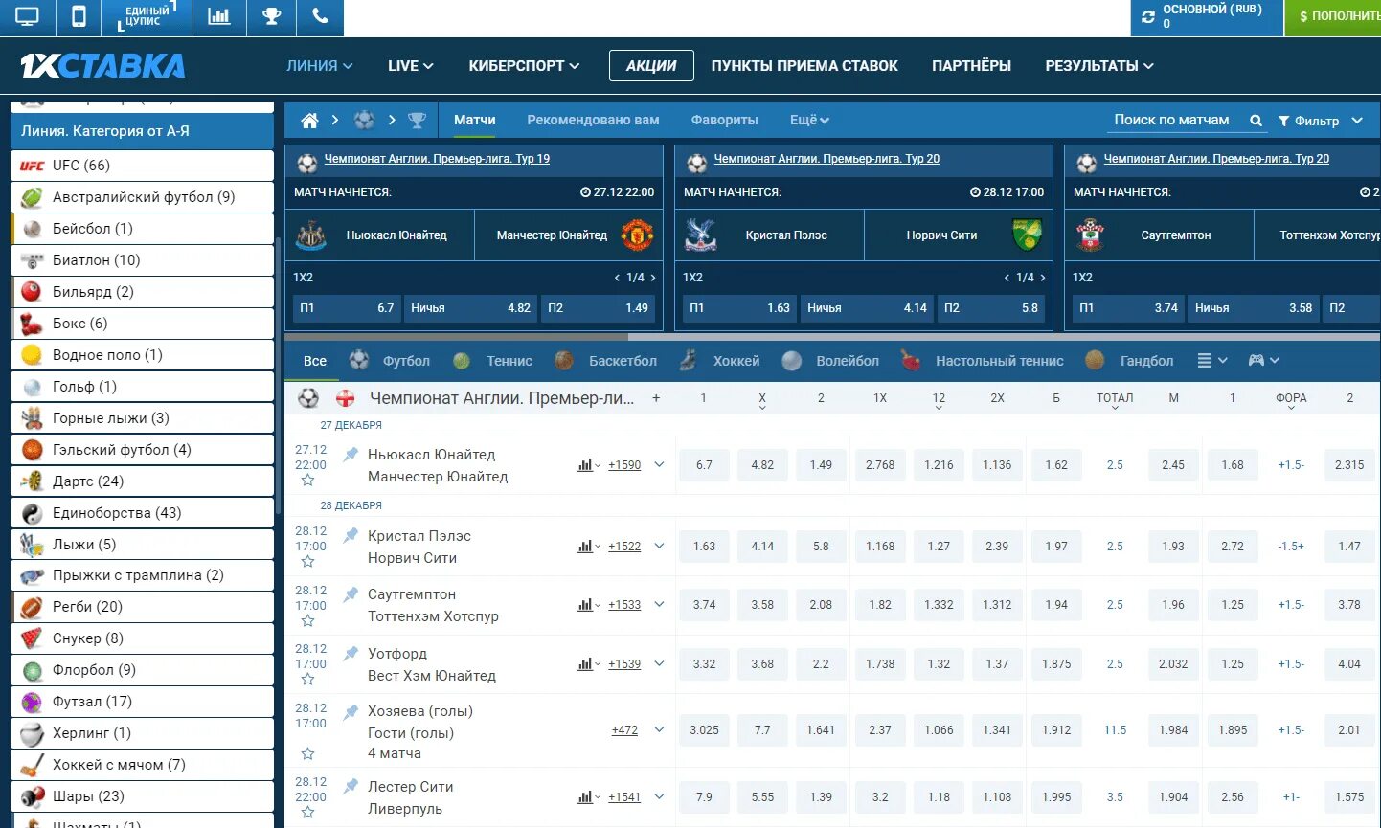Image resolution: width=1381 pixels, height=828 pixels.
Task: Click the desktop version monitor icon
Action: pos(28,16)
